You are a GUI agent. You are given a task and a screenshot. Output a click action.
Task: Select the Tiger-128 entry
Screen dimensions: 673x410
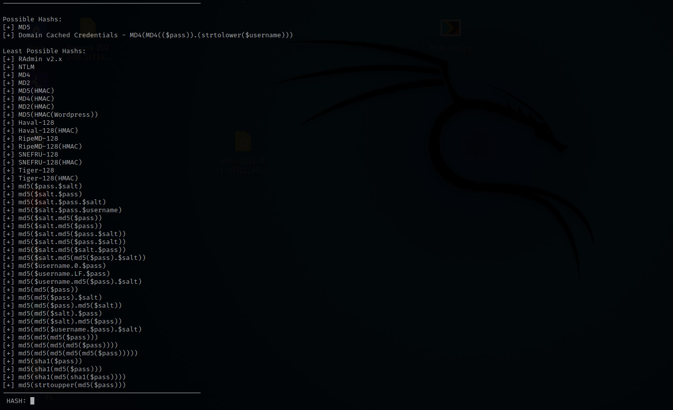(x=36, y=170)
